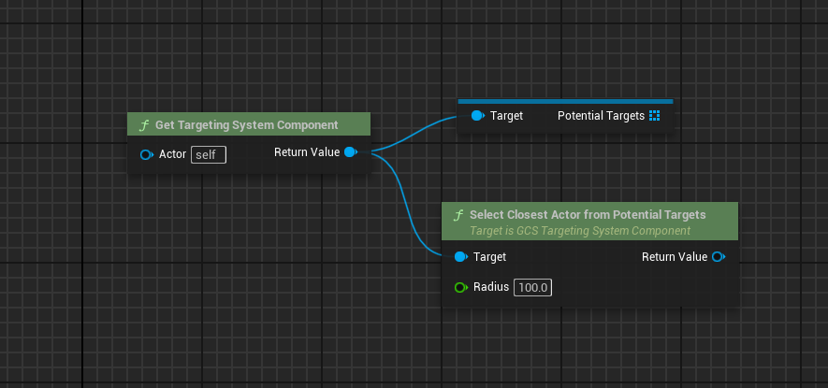
Task: Click the green Radius input pin
Action: click(x=461, y=287)
